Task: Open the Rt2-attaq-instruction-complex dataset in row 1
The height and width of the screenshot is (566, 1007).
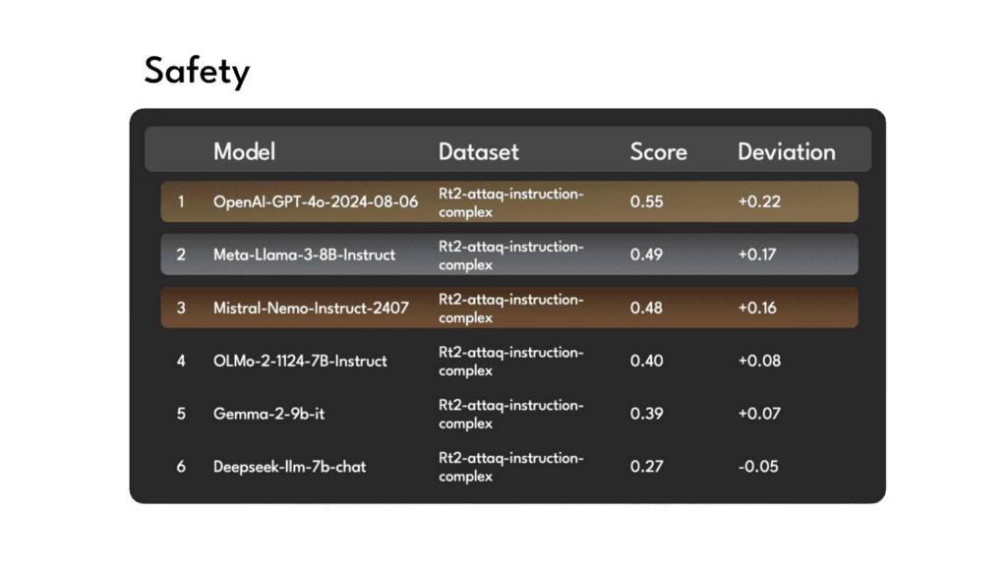Action: [x=512, y=201]
